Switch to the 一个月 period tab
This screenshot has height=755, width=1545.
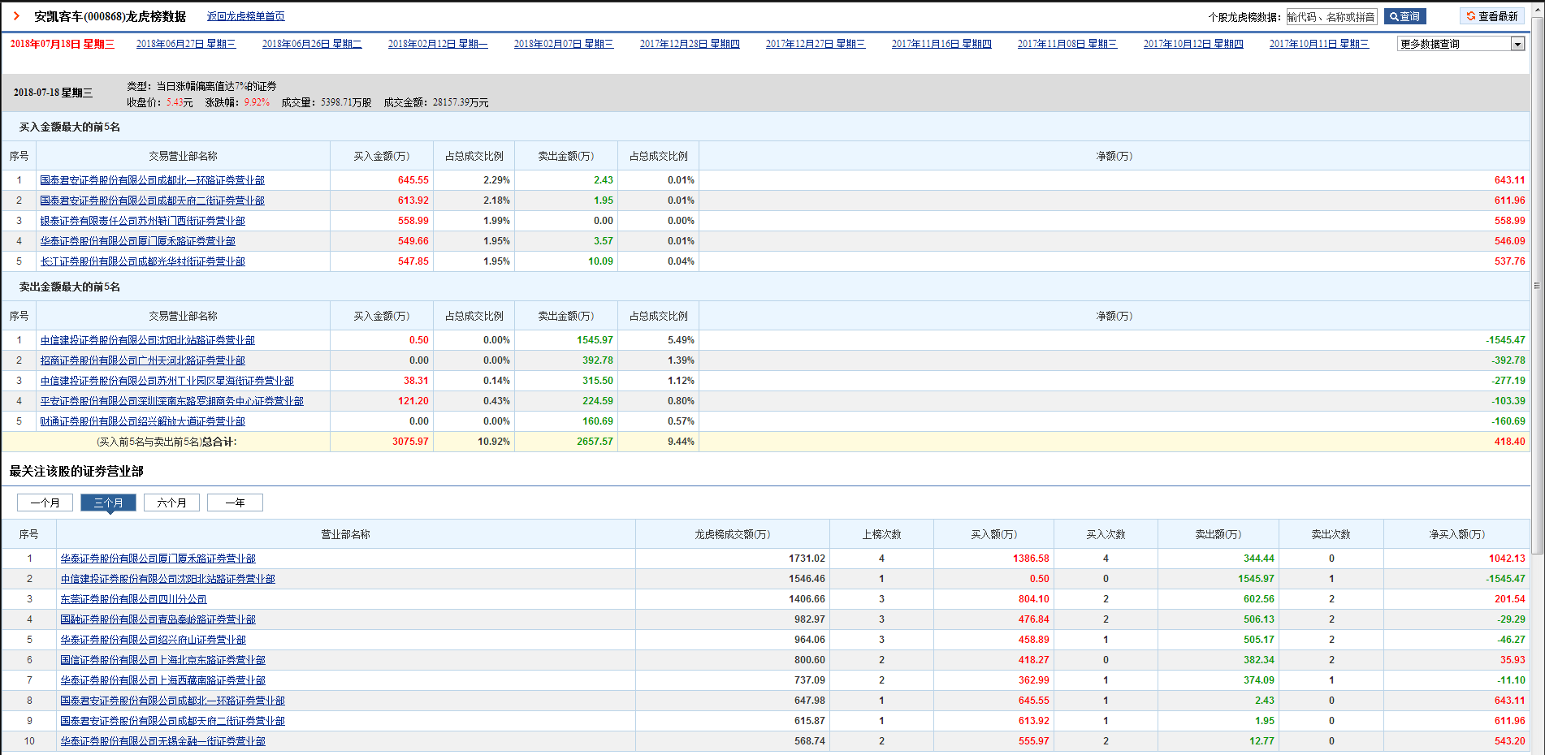45,503
